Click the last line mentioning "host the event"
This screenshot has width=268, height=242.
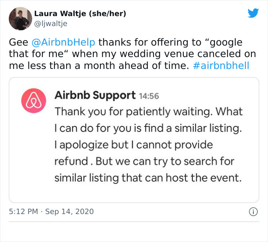(x=148, y=178)
